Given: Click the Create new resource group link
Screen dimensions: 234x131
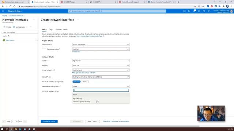Looking at the screenshot, I should (76, 52).
